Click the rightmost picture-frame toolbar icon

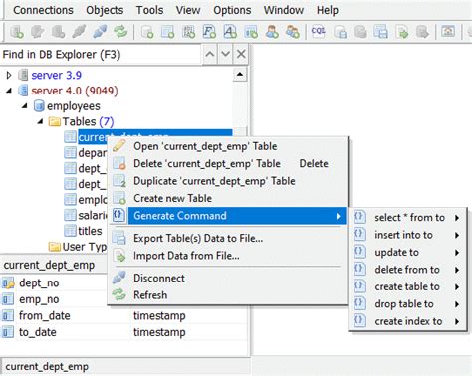coord(448,32)
